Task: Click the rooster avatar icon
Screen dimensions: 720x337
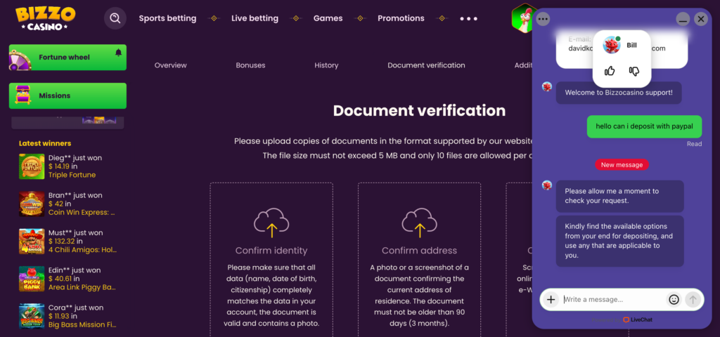Action: 523,18
